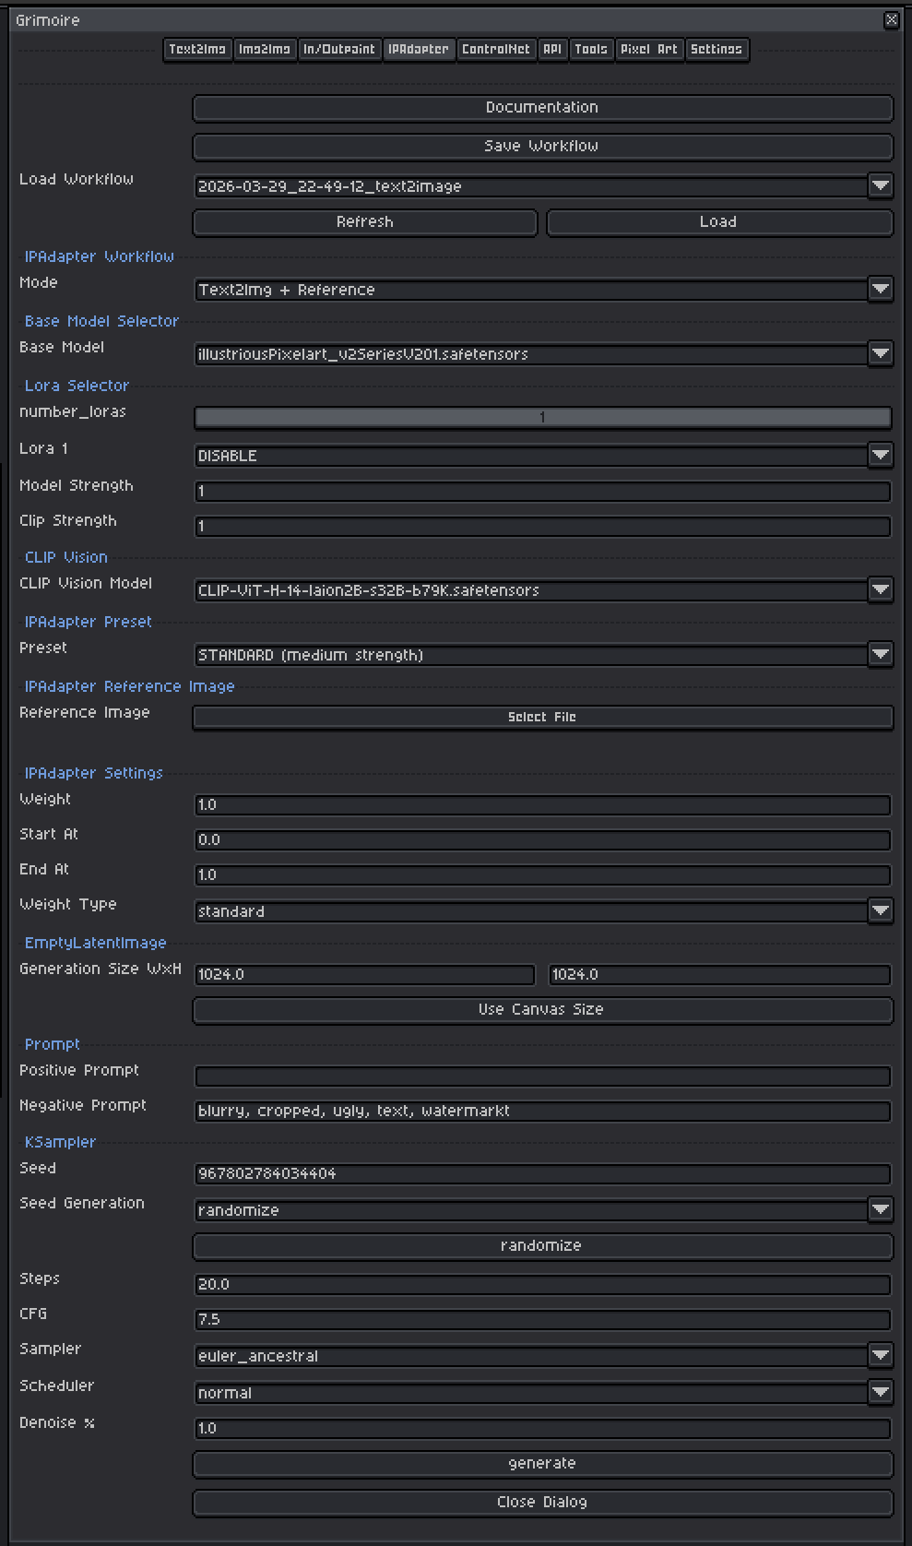Image resolution: width=912 pixels, height=1546 pixels.
Task: Expand the Load Workflow dropdown arrow
Action: 881,185
